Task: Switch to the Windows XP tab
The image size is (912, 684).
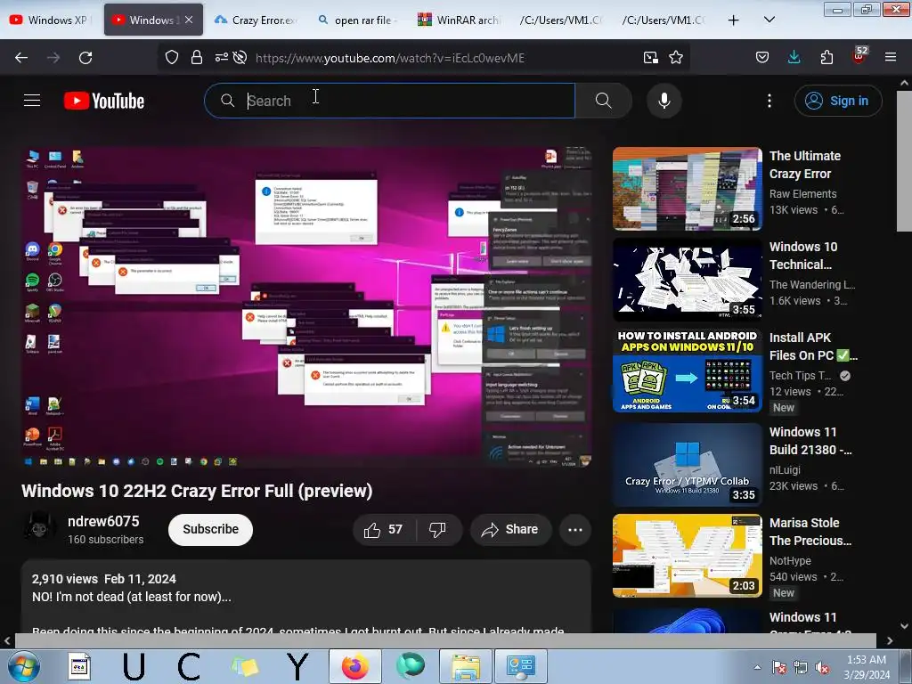Action: [51, 20]
